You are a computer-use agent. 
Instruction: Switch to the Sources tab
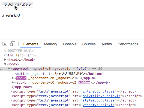pos(89,44)
